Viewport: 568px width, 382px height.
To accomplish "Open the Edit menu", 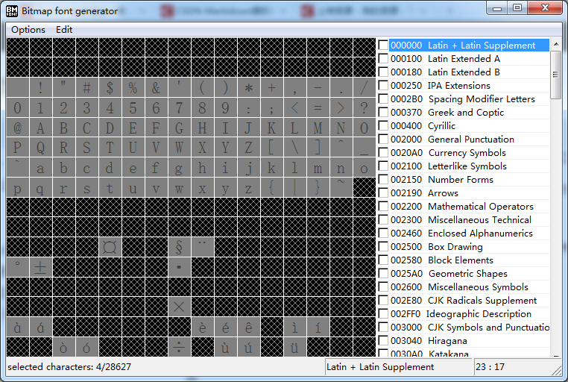I will point(64,30).
